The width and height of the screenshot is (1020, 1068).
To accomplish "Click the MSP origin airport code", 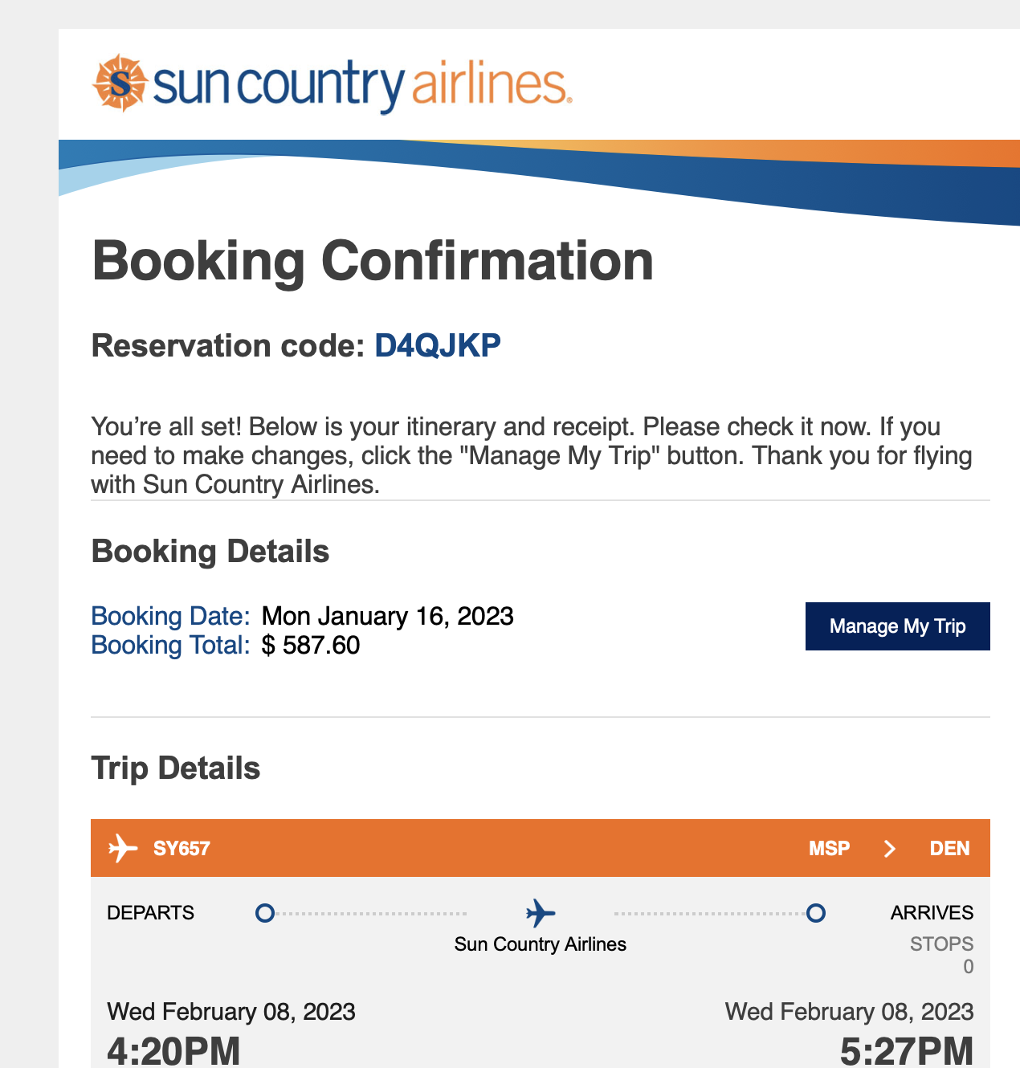I will click(x=829, y=849).
